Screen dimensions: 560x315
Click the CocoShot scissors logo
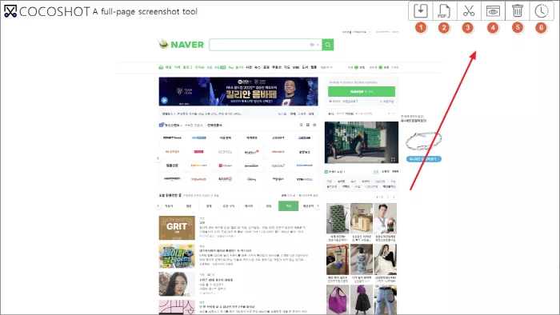(x=10, y=11)
